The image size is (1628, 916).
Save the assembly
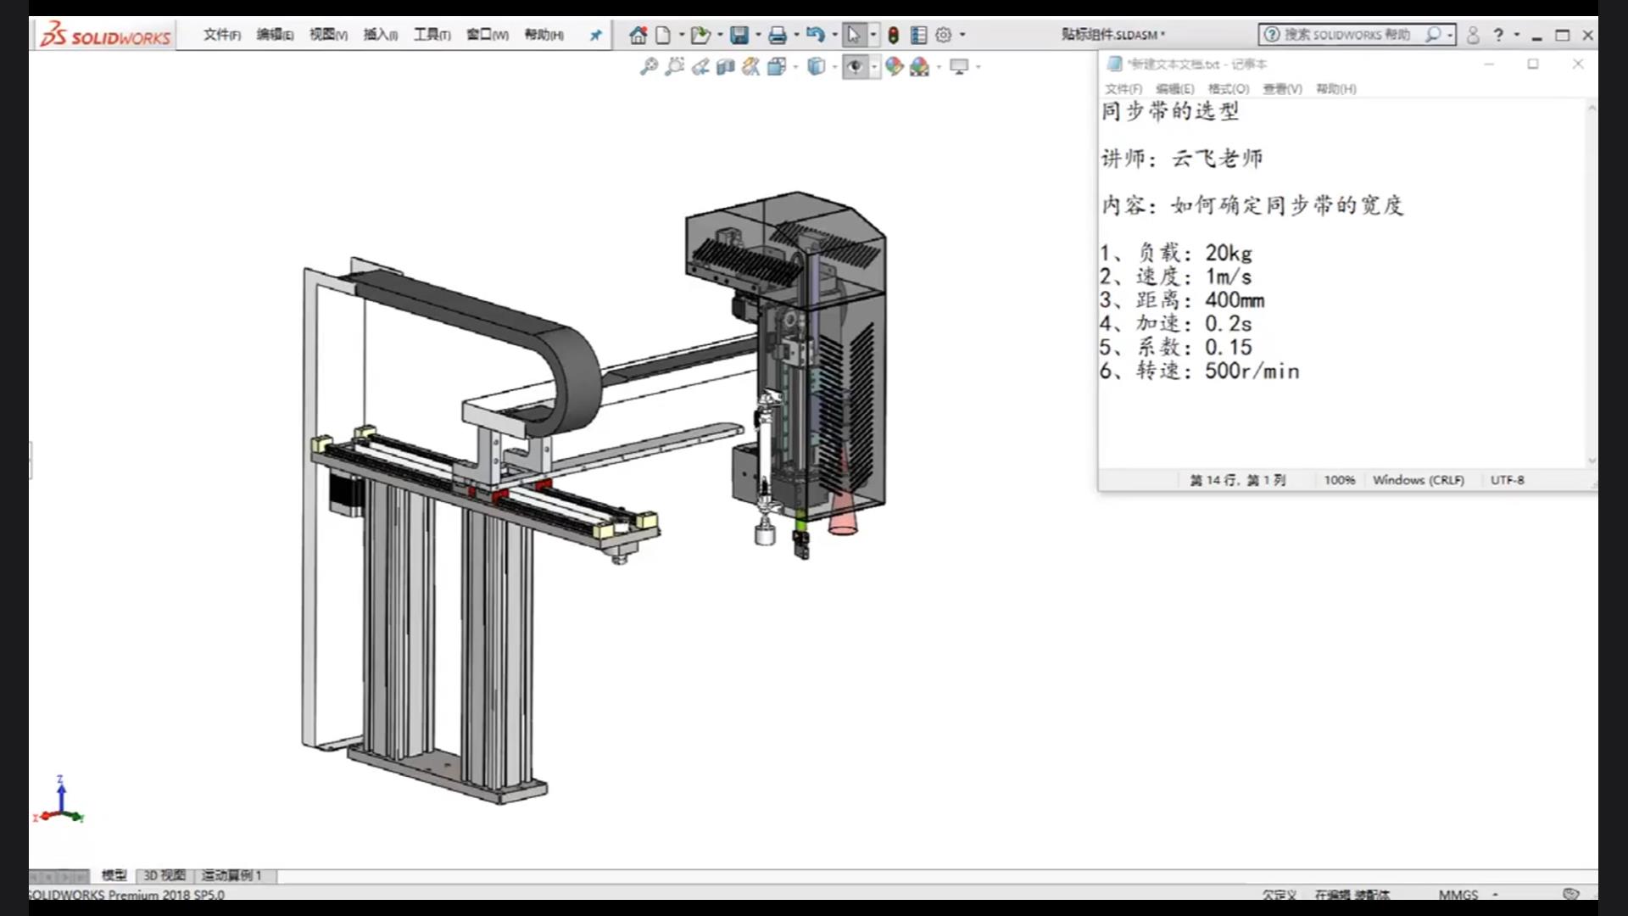point(739,35)
